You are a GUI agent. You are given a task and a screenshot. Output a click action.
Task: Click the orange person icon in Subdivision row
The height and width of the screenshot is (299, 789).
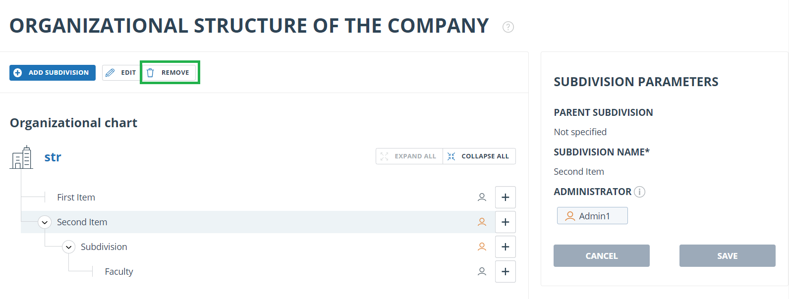coord(482,247)
